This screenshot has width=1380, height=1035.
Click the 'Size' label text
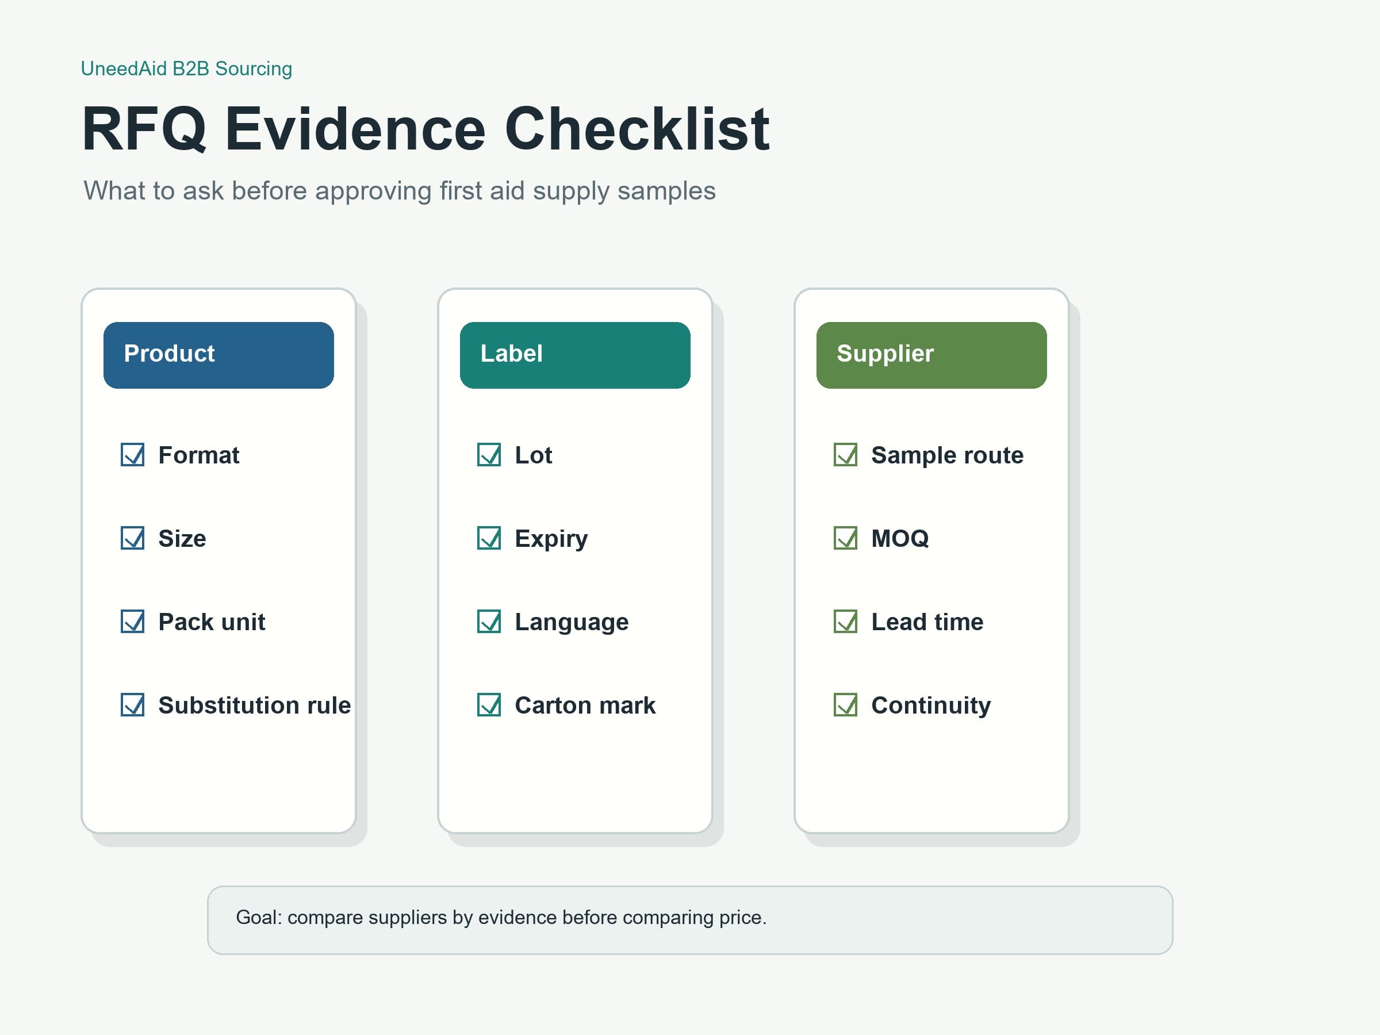point(182,538)
